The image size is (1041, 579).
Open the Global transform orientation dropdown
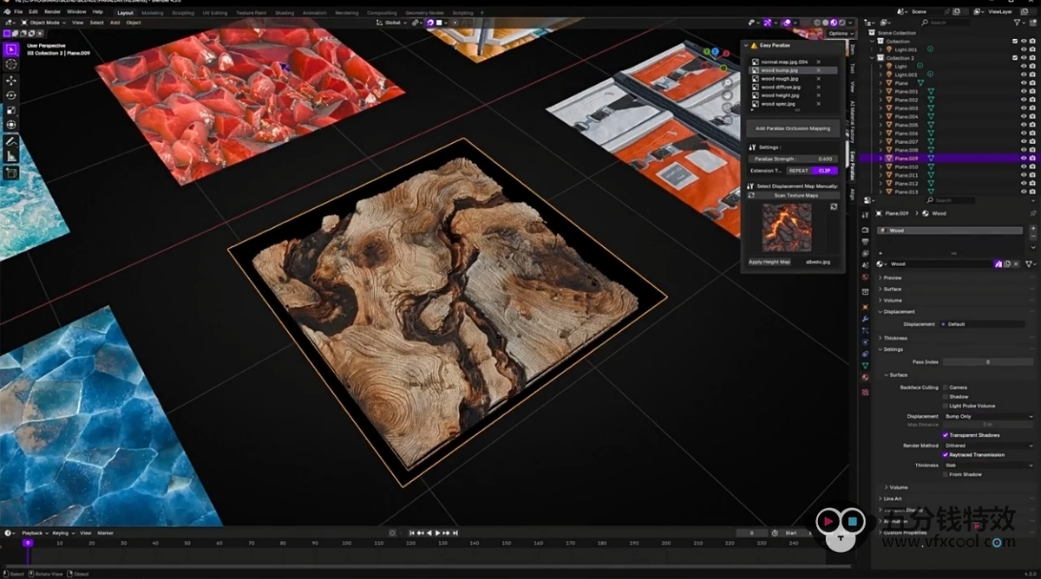point(393,23)
